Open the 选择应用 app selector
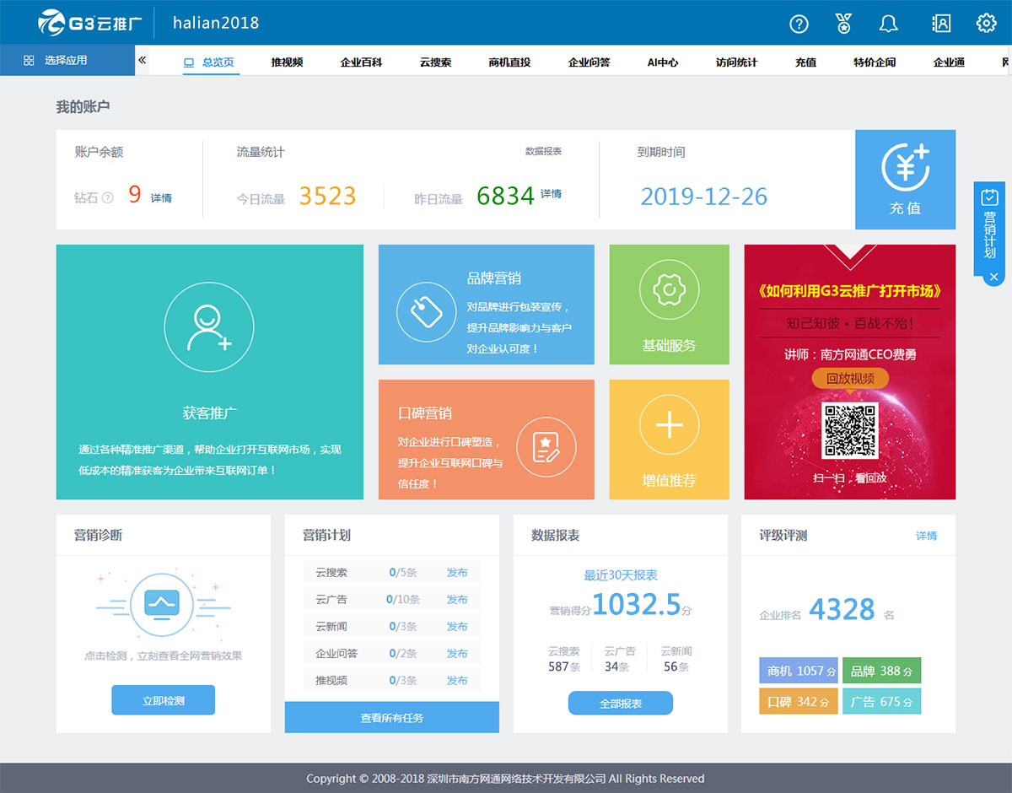 (66, 61)
